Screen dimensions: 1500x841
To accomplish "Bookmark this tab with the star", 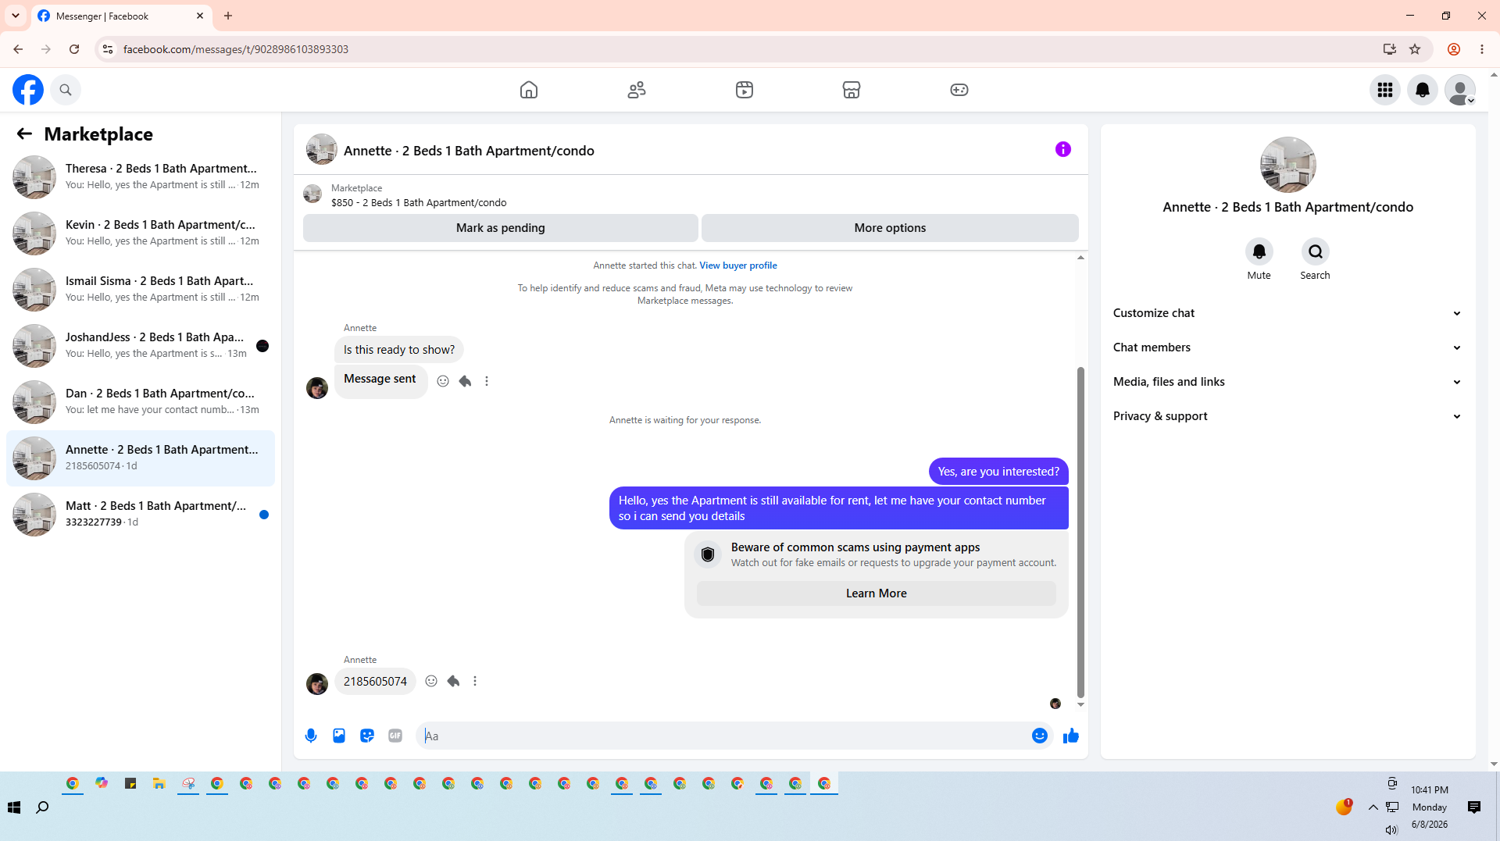I will pos(1415,49).
